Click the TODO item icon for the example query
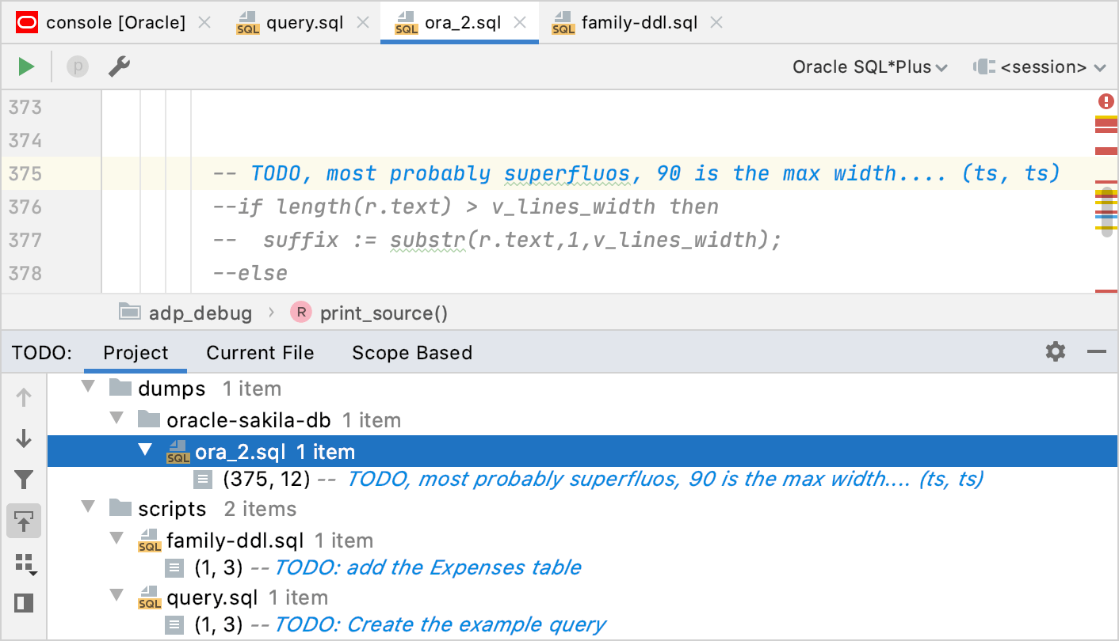 174,625
